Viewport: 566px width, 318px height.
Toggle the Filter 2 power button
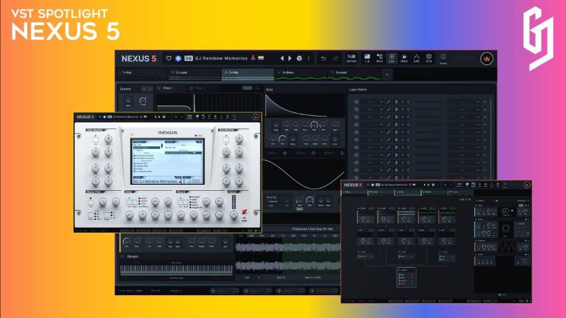point(191,88)
